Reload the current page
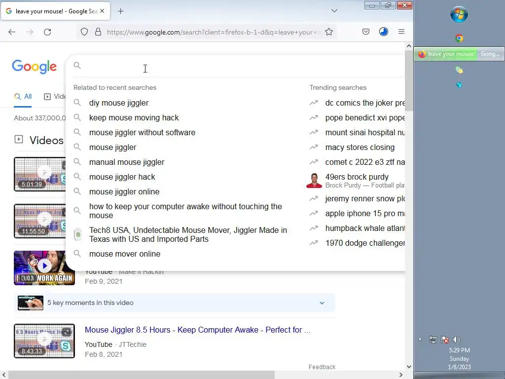 click(47, 32)
